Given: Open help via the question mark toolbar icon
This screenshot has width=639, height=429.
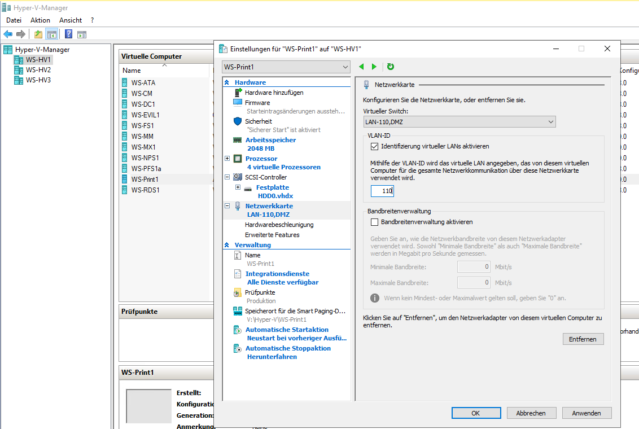Looking at the screenshot, I should tap(68, 34).
